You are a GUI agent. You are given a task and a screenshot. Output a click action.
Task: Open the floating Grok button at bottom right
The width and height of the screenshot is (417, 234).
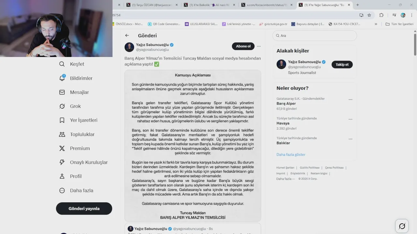click(402, 226)
